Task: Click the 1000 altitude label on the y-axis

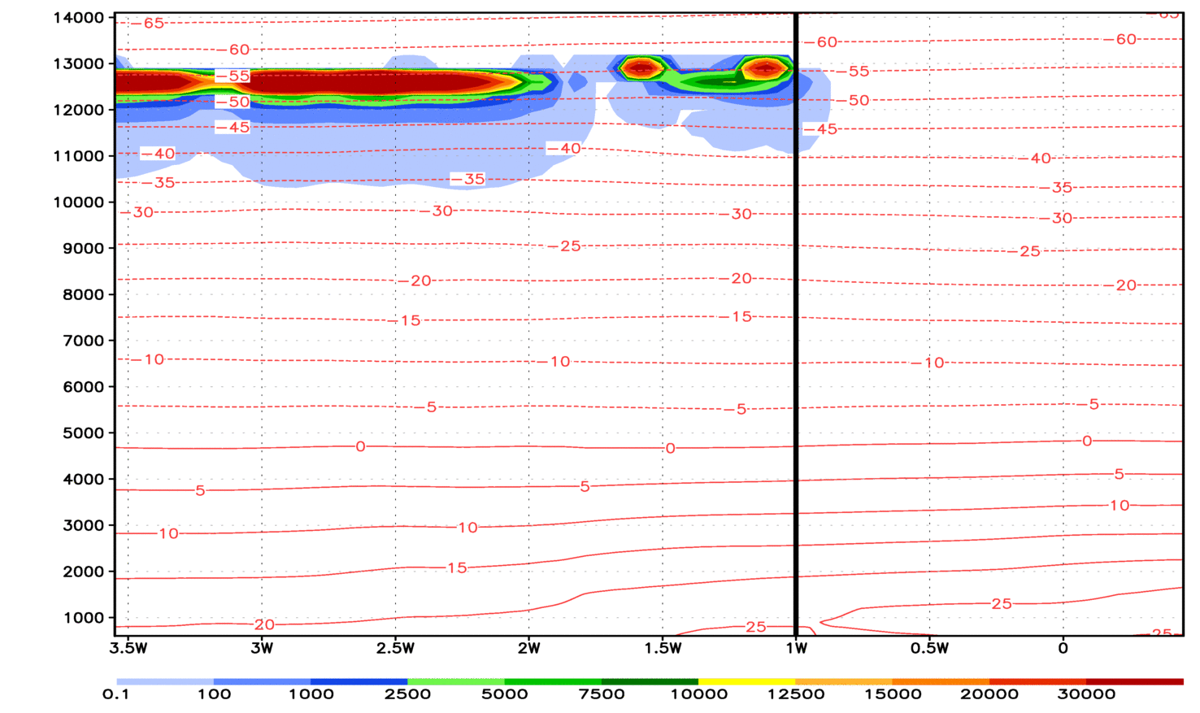Action: pyautogui.click(x=83, y=618)
